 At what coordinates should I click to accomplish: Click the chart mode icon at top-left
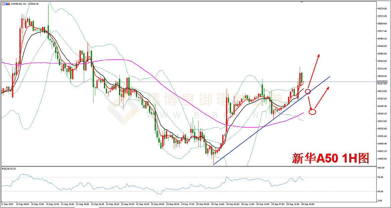pyautogui.click(x=3, y=3)
